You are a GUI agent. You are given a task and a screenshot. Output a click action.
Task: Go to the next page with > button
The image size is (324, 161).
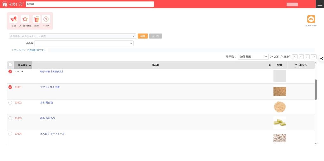tap(307, 57)
